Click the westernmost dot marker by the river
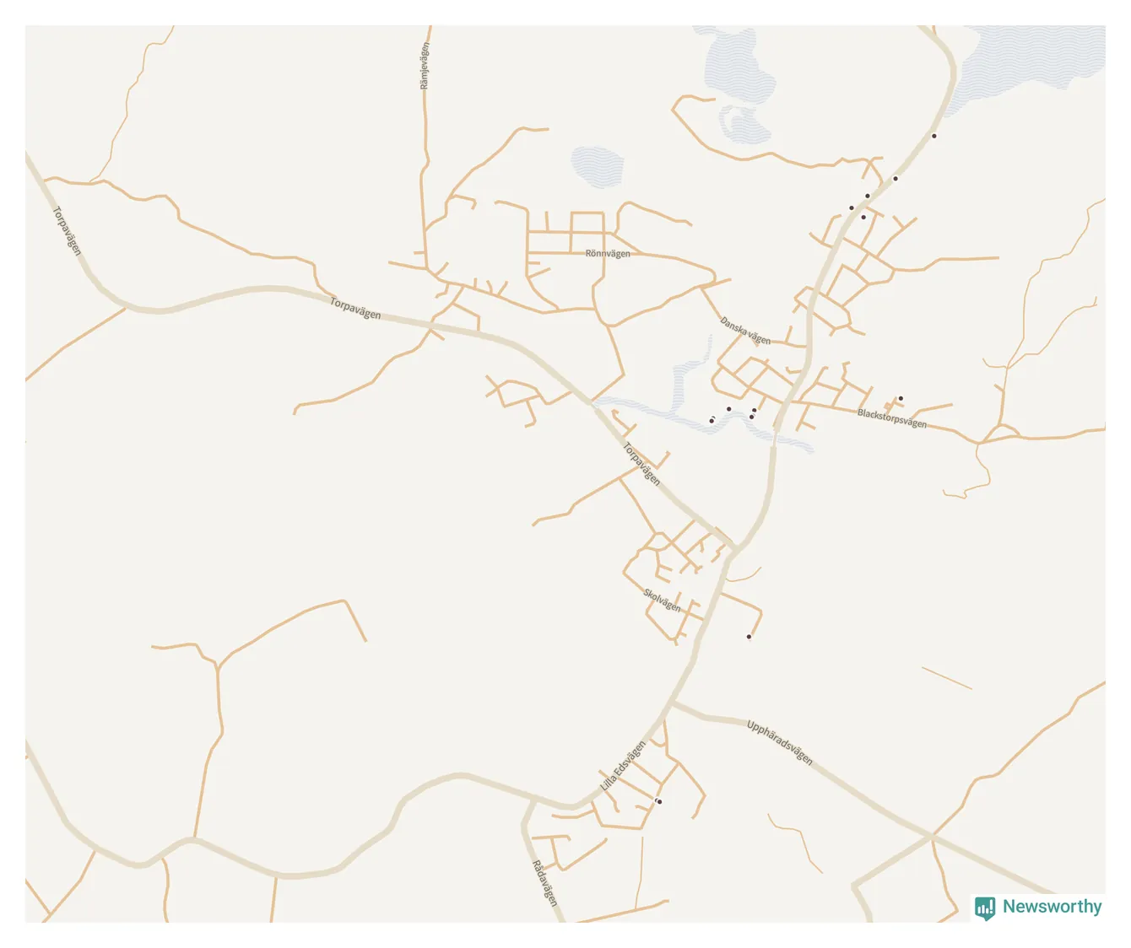 tap(712, 421)
